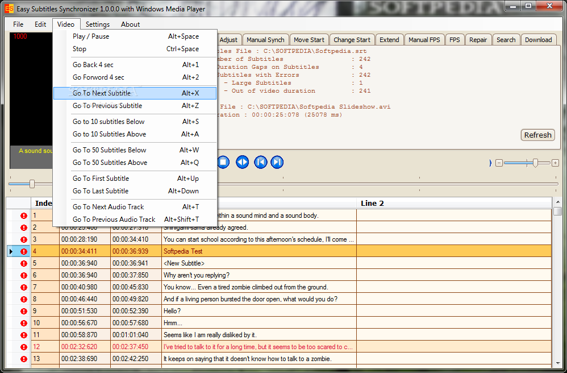Click error icon on subtitle row 11
Viewport: 567px width, 373px height.
point(24,335)
